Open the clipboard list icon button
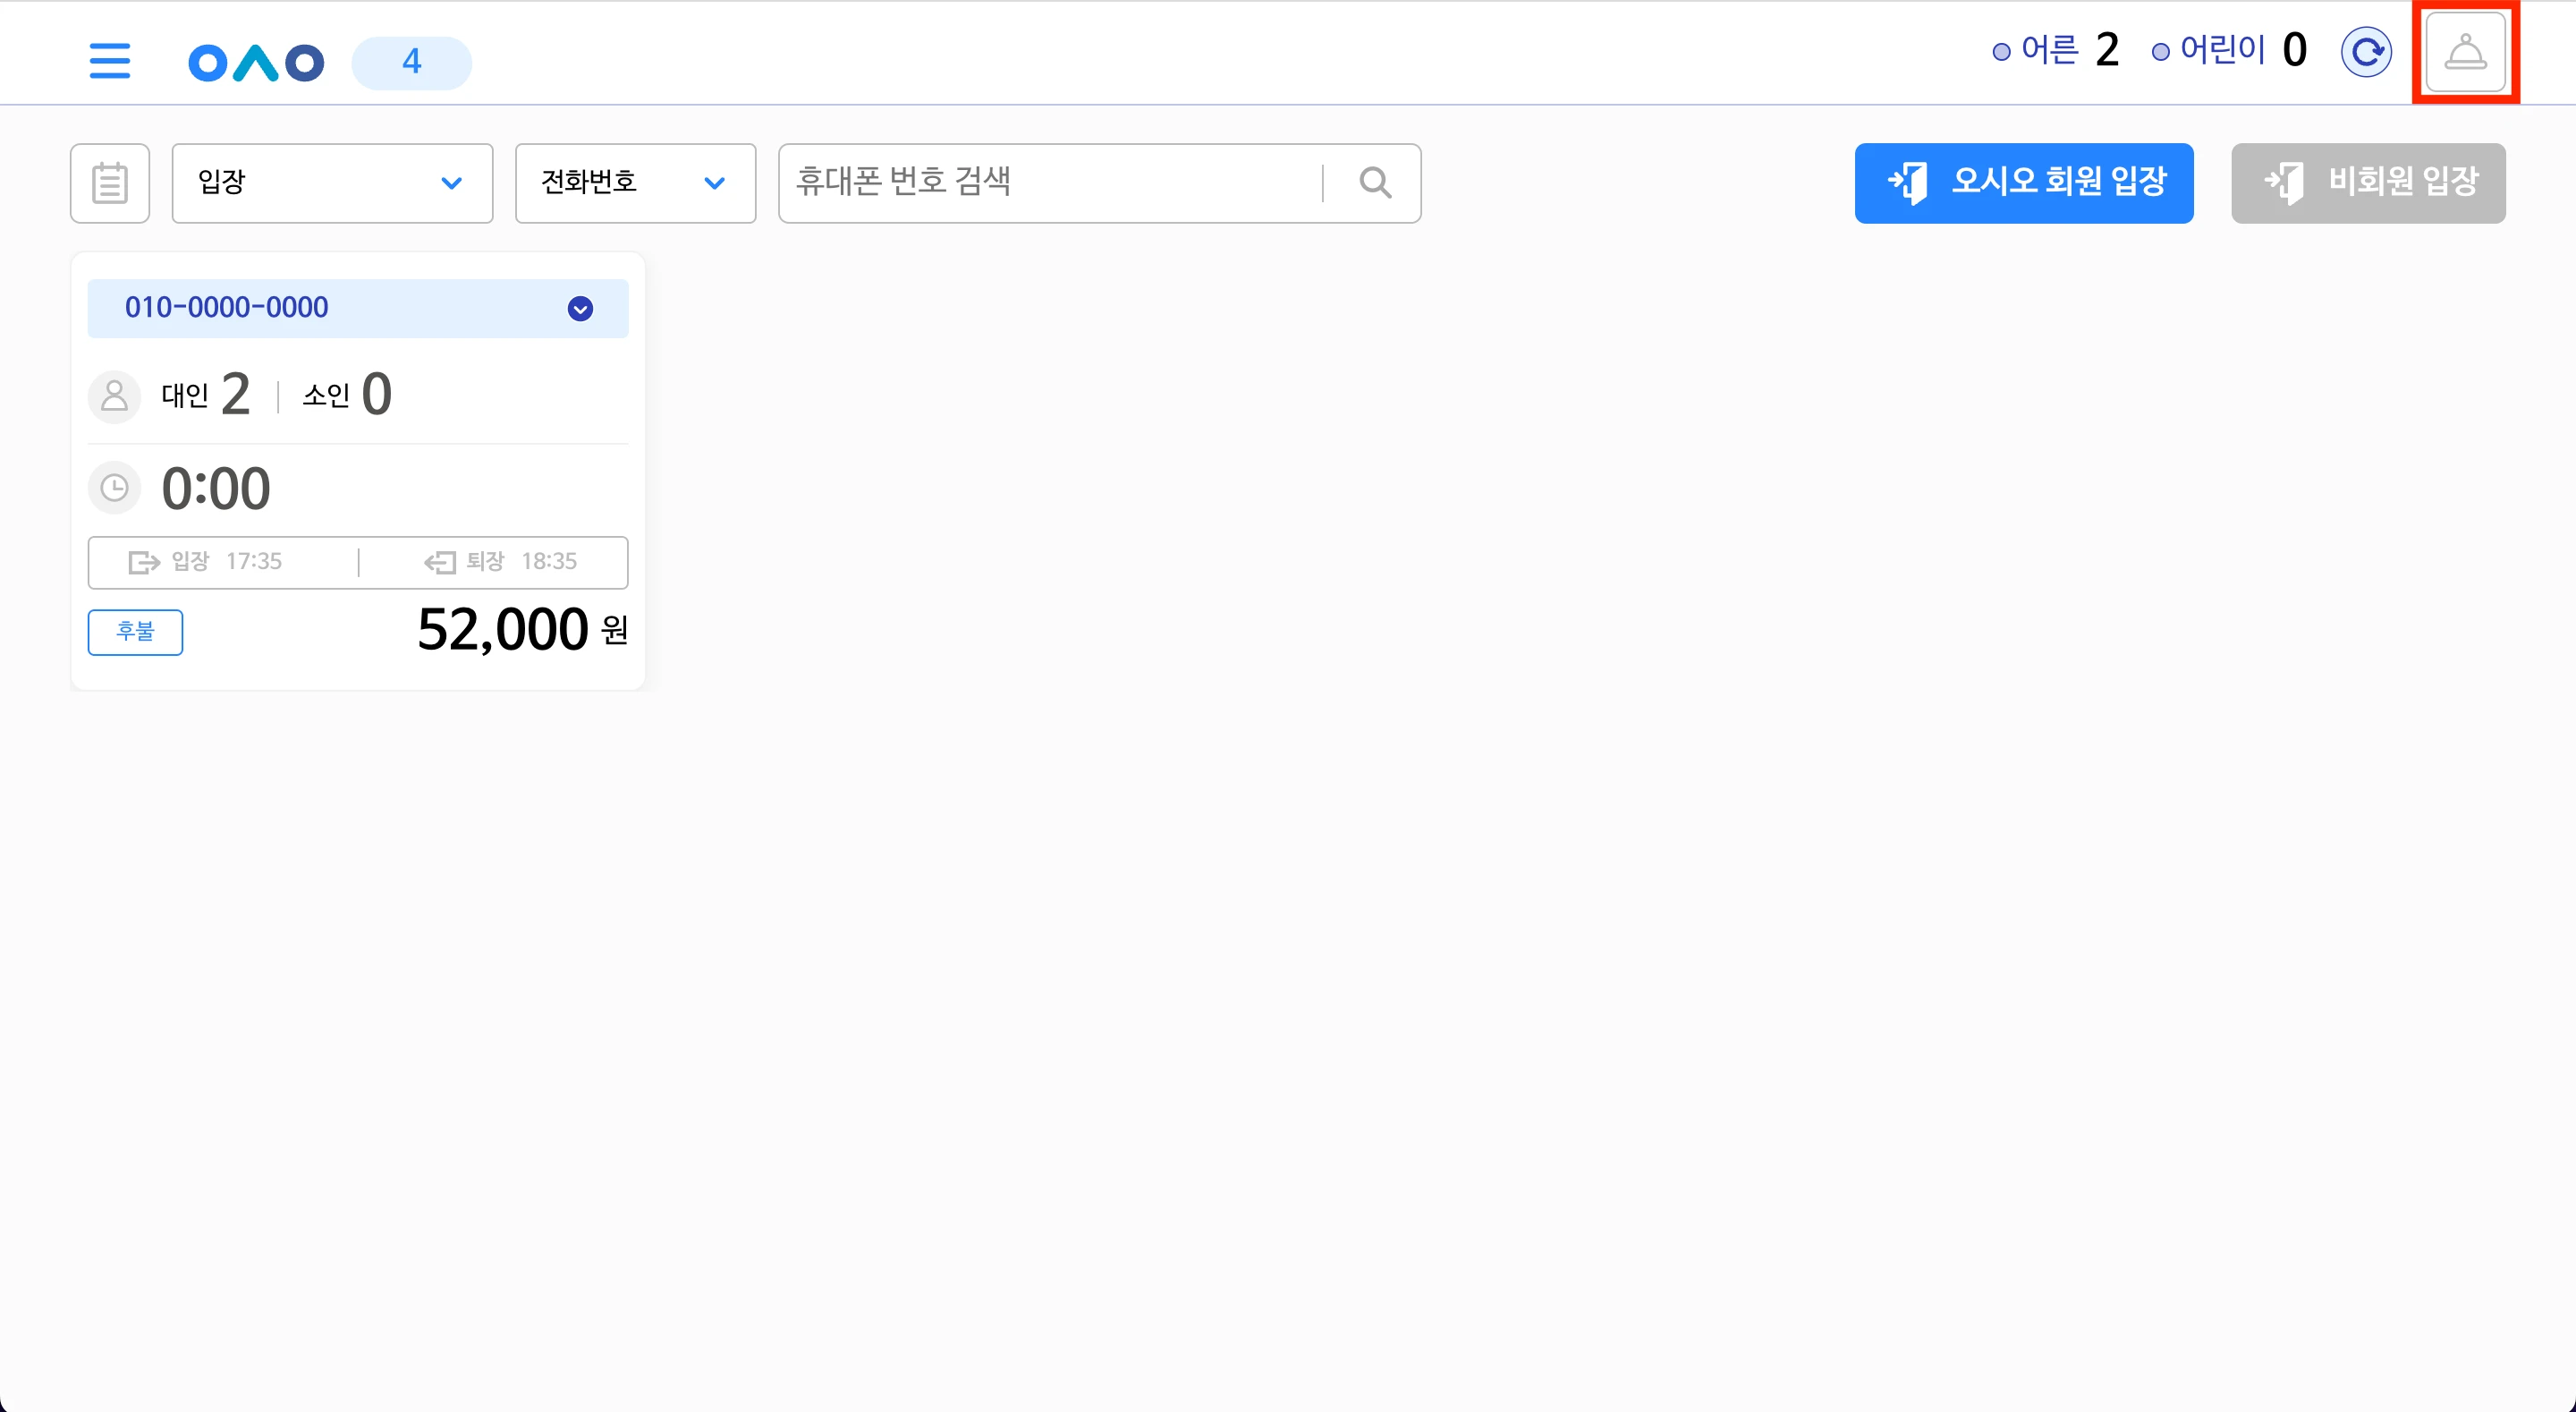 click(x=110, y=183)
